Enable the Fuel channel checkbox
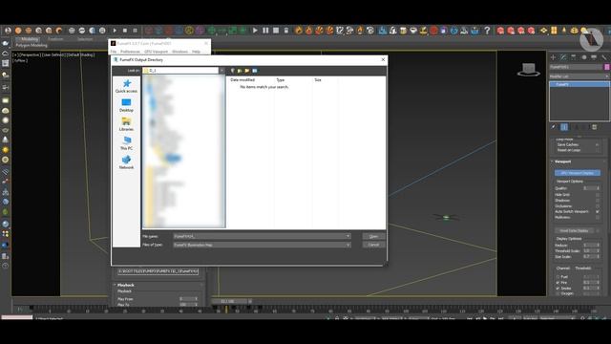This screenshot has height=344, width=611. 558,277
